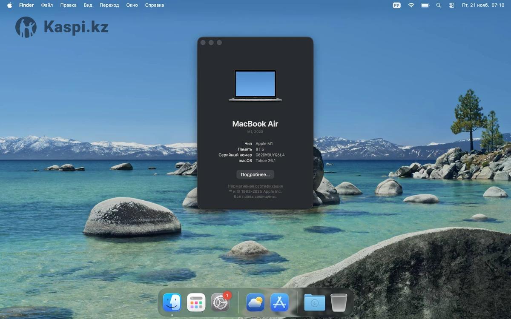Viewport: 511px width, 319px height.
Task: Open the Нормативная сертификация link
Action: 255,186
